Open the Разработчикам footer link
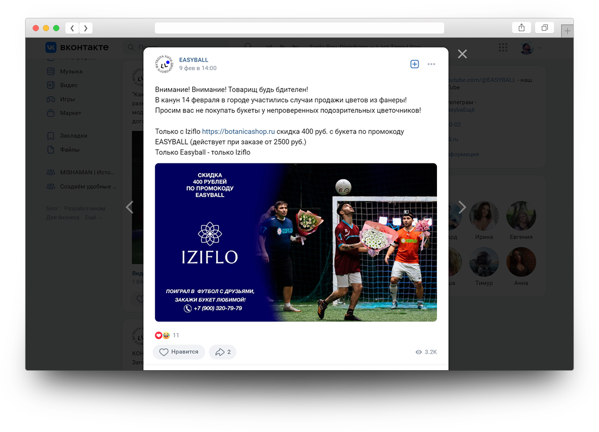Viewport: 599px width, 432px height. pyautogui.click(x=84, y=208)
